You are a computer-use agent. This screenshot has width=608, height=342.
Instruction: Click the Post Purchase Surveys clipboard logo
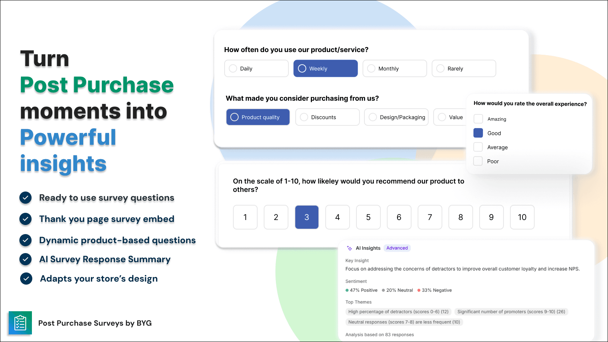click(21, 323)
